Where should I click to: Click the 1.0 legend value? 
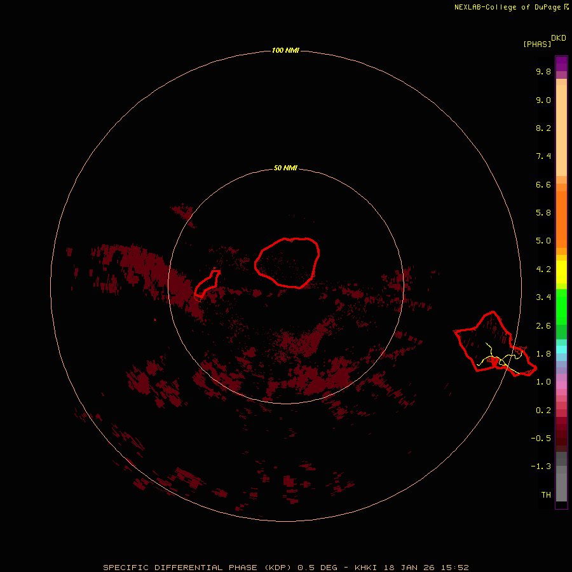(x=543, y=382)
